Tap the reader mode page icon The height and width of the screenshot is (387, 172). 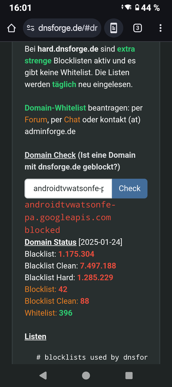click(113, 28)
